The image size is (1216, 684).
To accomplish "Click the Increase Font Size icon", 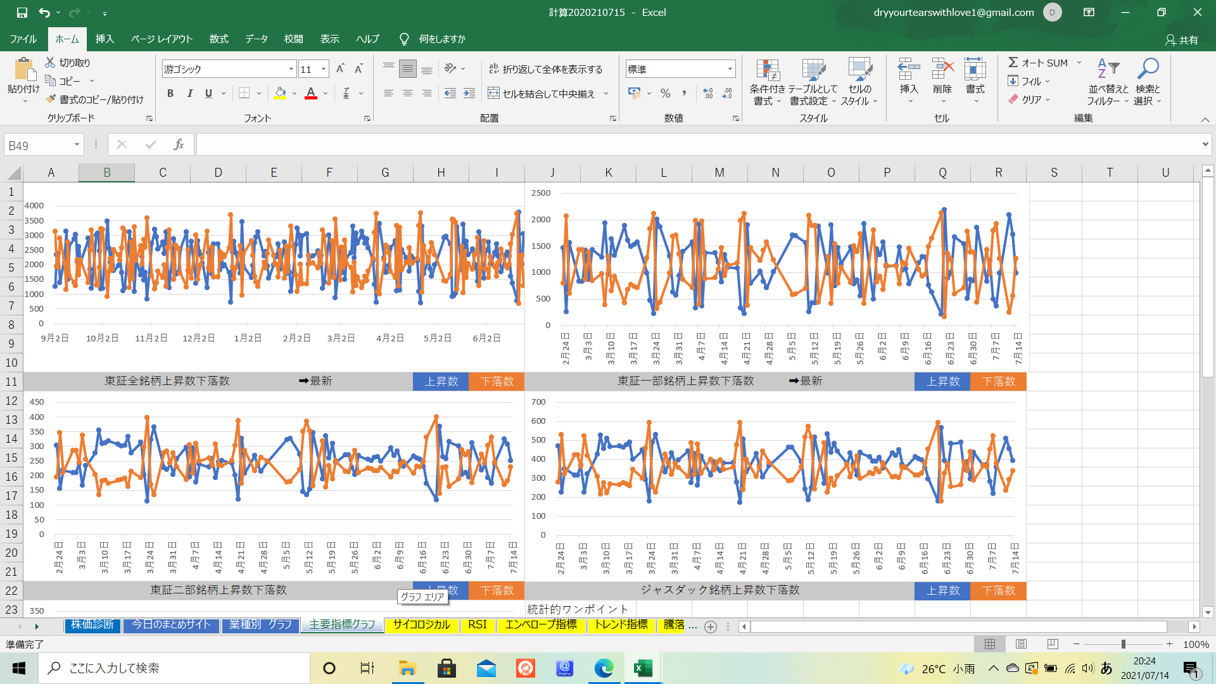I will click(340, 69).
